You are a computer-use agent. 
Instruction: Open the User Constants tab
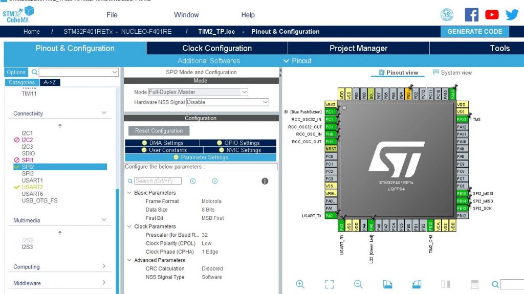point(164,150)
